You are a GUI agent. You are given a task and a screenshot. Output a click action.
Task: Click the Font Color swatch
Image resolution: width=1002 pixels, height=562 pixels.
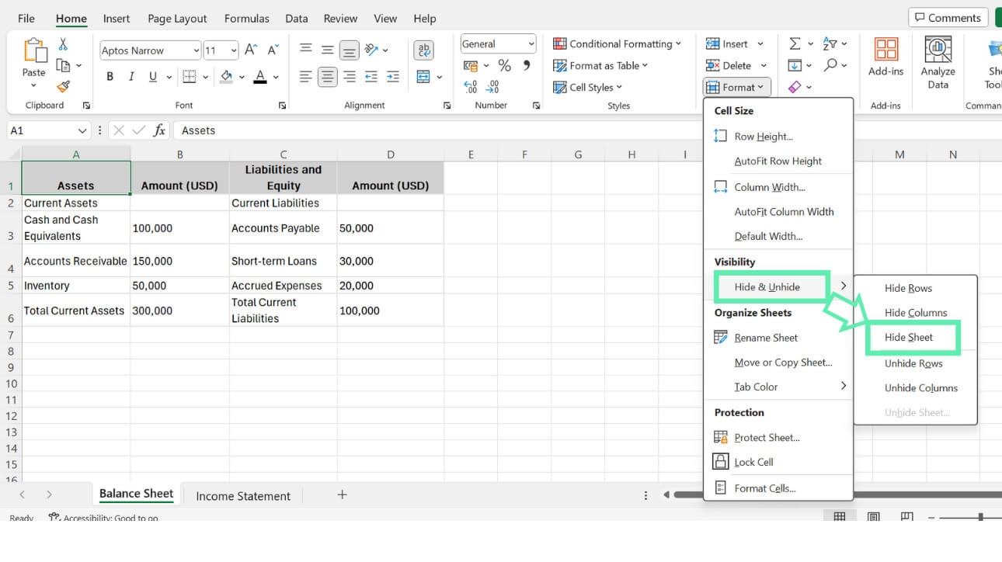point(259,77)
